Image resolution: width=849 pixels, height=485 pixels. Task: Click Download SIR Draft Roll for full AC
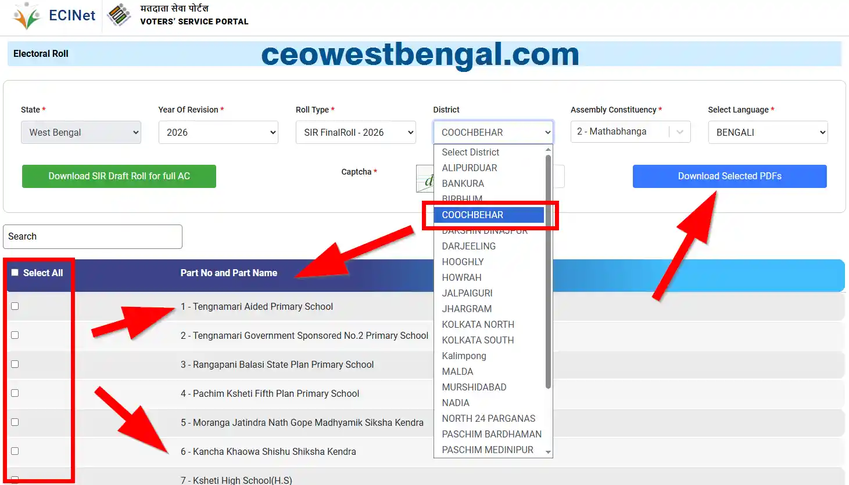point(119,176)
